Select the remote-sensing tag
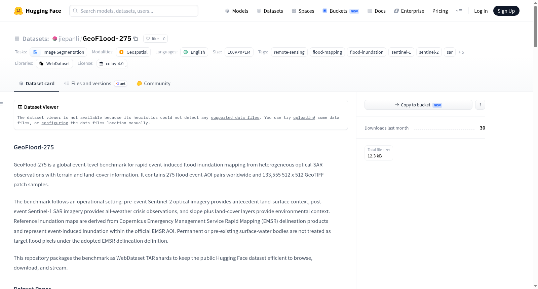 coord(289,52)
